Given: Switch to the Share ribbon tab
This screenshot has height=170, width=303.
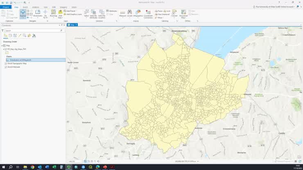Looking at the screenshot, I should 74,7.
